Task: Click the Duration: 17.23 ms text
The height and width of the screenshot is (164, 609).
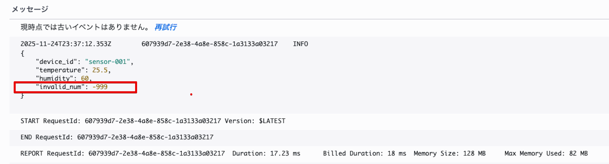Action: pos(266,153)
